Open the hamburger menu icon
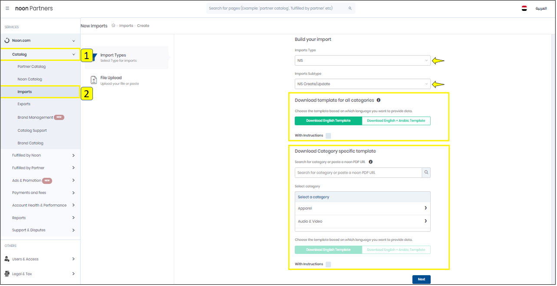Viewport: 557px width, 286px height. pyautogui.click(x=7, y=8)
